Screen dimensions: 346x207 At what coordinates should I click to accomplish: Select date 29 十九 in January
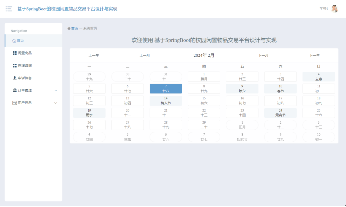89,77
